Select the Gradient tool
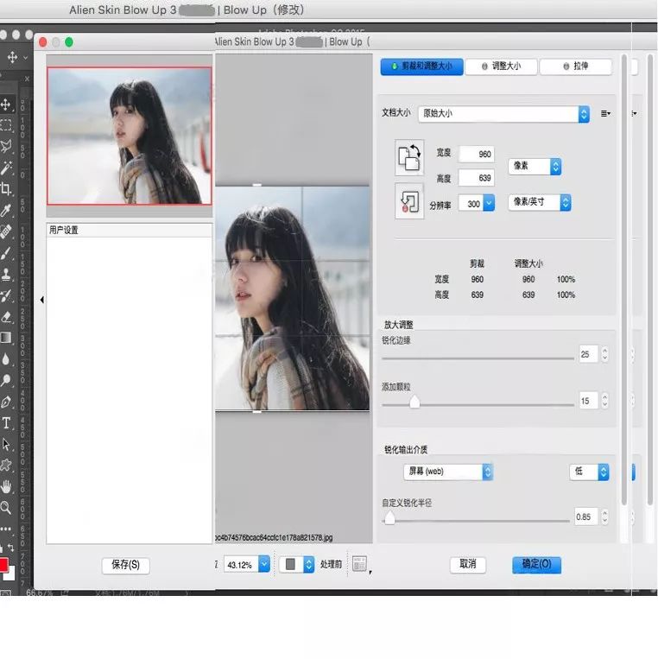 coord(6,338)
